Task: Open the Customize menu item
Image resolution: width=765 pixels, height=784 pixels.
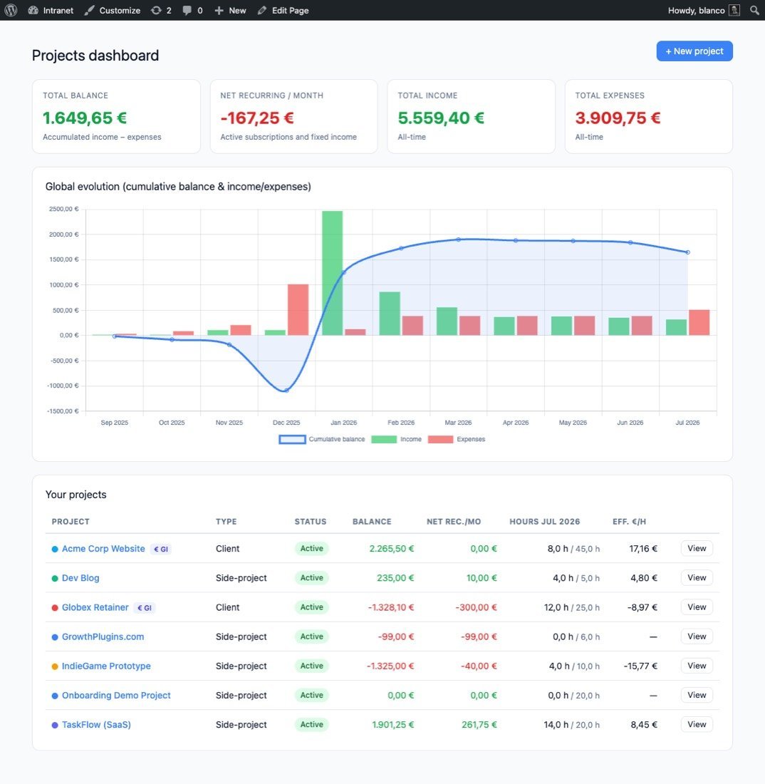Action: 113,10
